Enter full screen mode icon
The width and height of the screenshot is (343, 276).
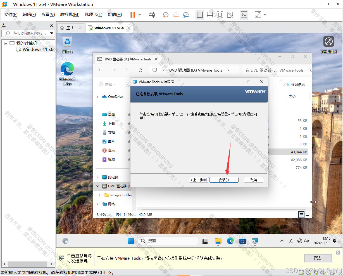[x=220, y=15]
